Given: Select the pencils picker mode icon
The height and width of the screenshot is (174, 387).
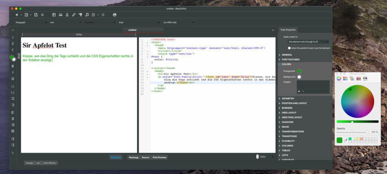Looking at the screenshot, I should click(365, 78).
